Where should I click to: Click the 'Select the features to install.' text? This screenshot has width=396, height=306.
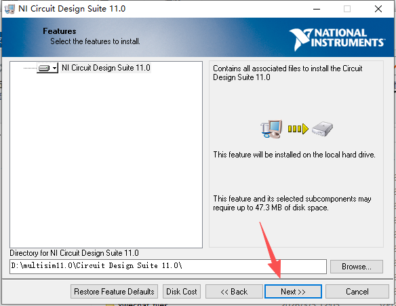pyautogui.click(x=95, y=41)
